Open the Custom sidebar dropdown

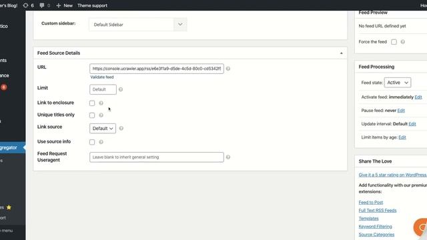[138, 25]
